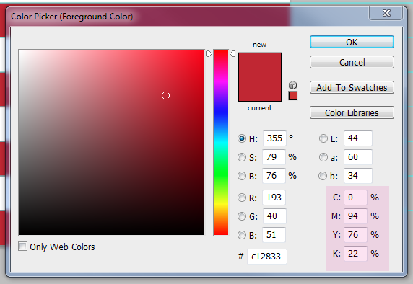The width and height of the screenshot is (413, 284).
Task: Open Color Libraries
Action: pos(352,113)
